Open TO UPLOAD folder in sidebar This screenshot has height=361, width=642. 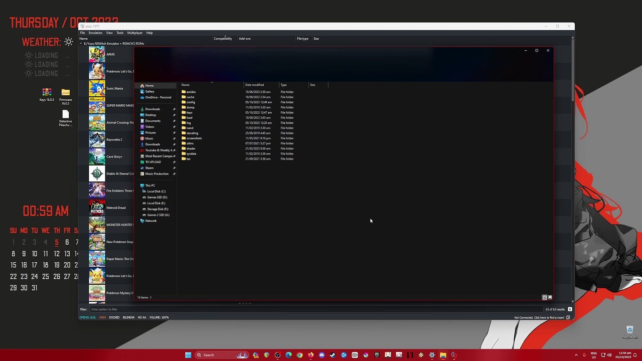(x=153, y=162)
